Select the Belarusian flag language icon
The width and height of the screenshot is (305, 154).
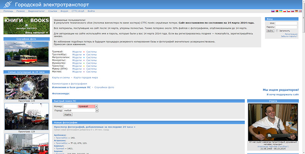click(x=277, y=11)
